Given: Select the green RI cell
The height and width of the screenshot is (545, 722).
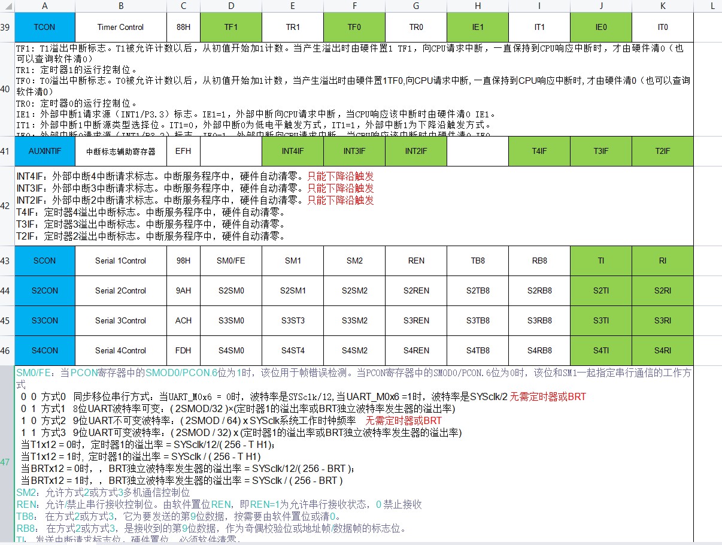Looking at the screenshot, I should pos(663,261).
